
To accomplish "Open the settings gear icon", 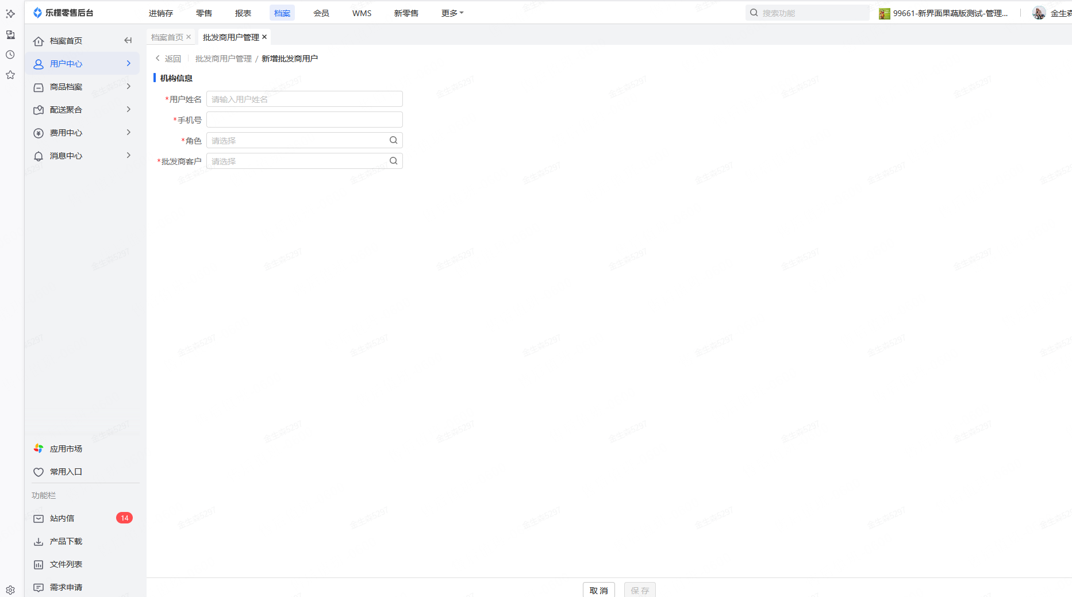I will [x=10, y=590].
